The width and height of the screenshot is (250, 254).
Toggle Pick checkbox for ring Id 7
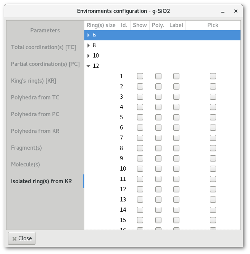coord(213,138)
